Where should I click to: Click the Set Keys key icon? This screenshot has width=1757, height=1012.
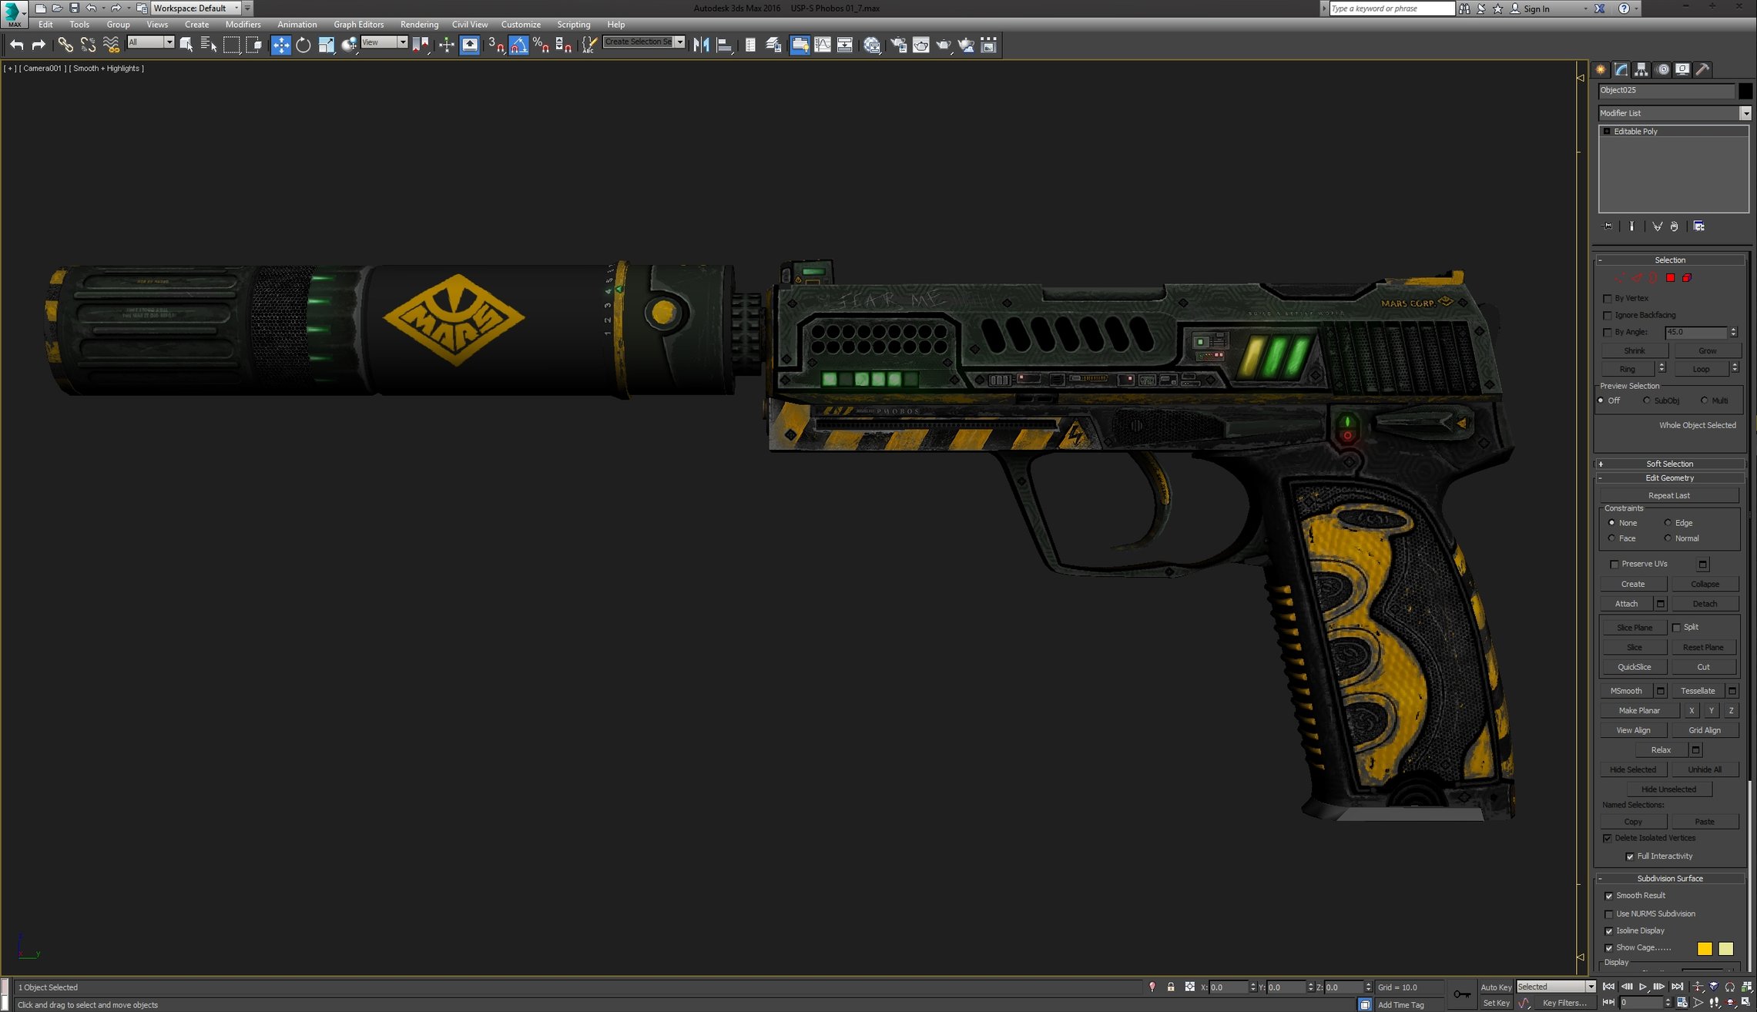click(x=1462, y=994)
